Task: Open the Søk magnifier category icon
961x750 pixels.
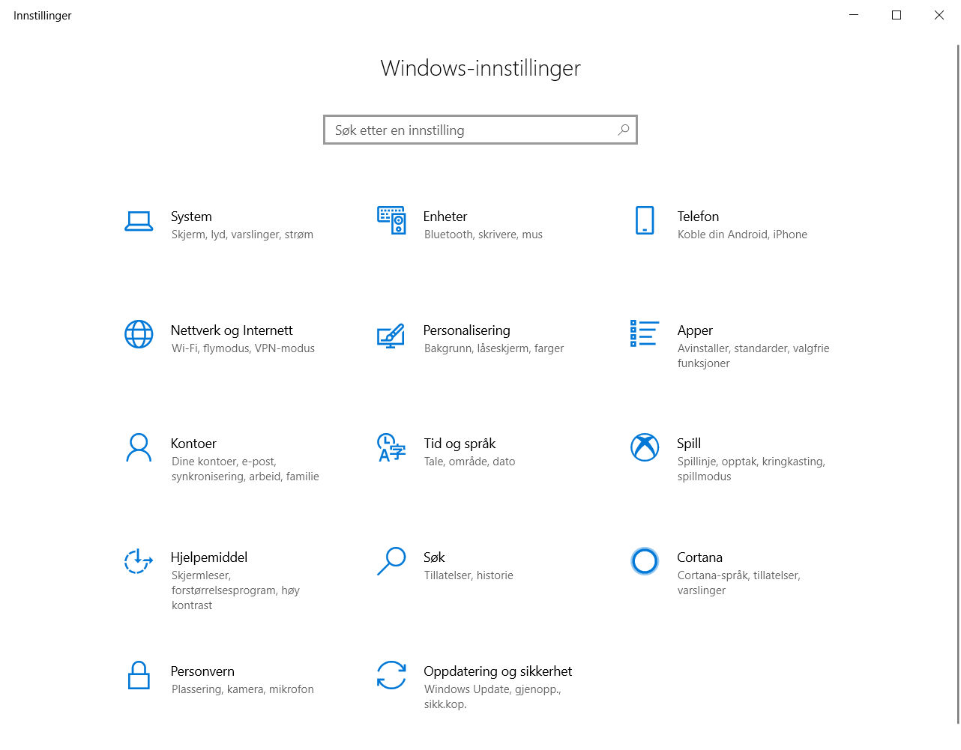Action: click(x=391, y=561)
